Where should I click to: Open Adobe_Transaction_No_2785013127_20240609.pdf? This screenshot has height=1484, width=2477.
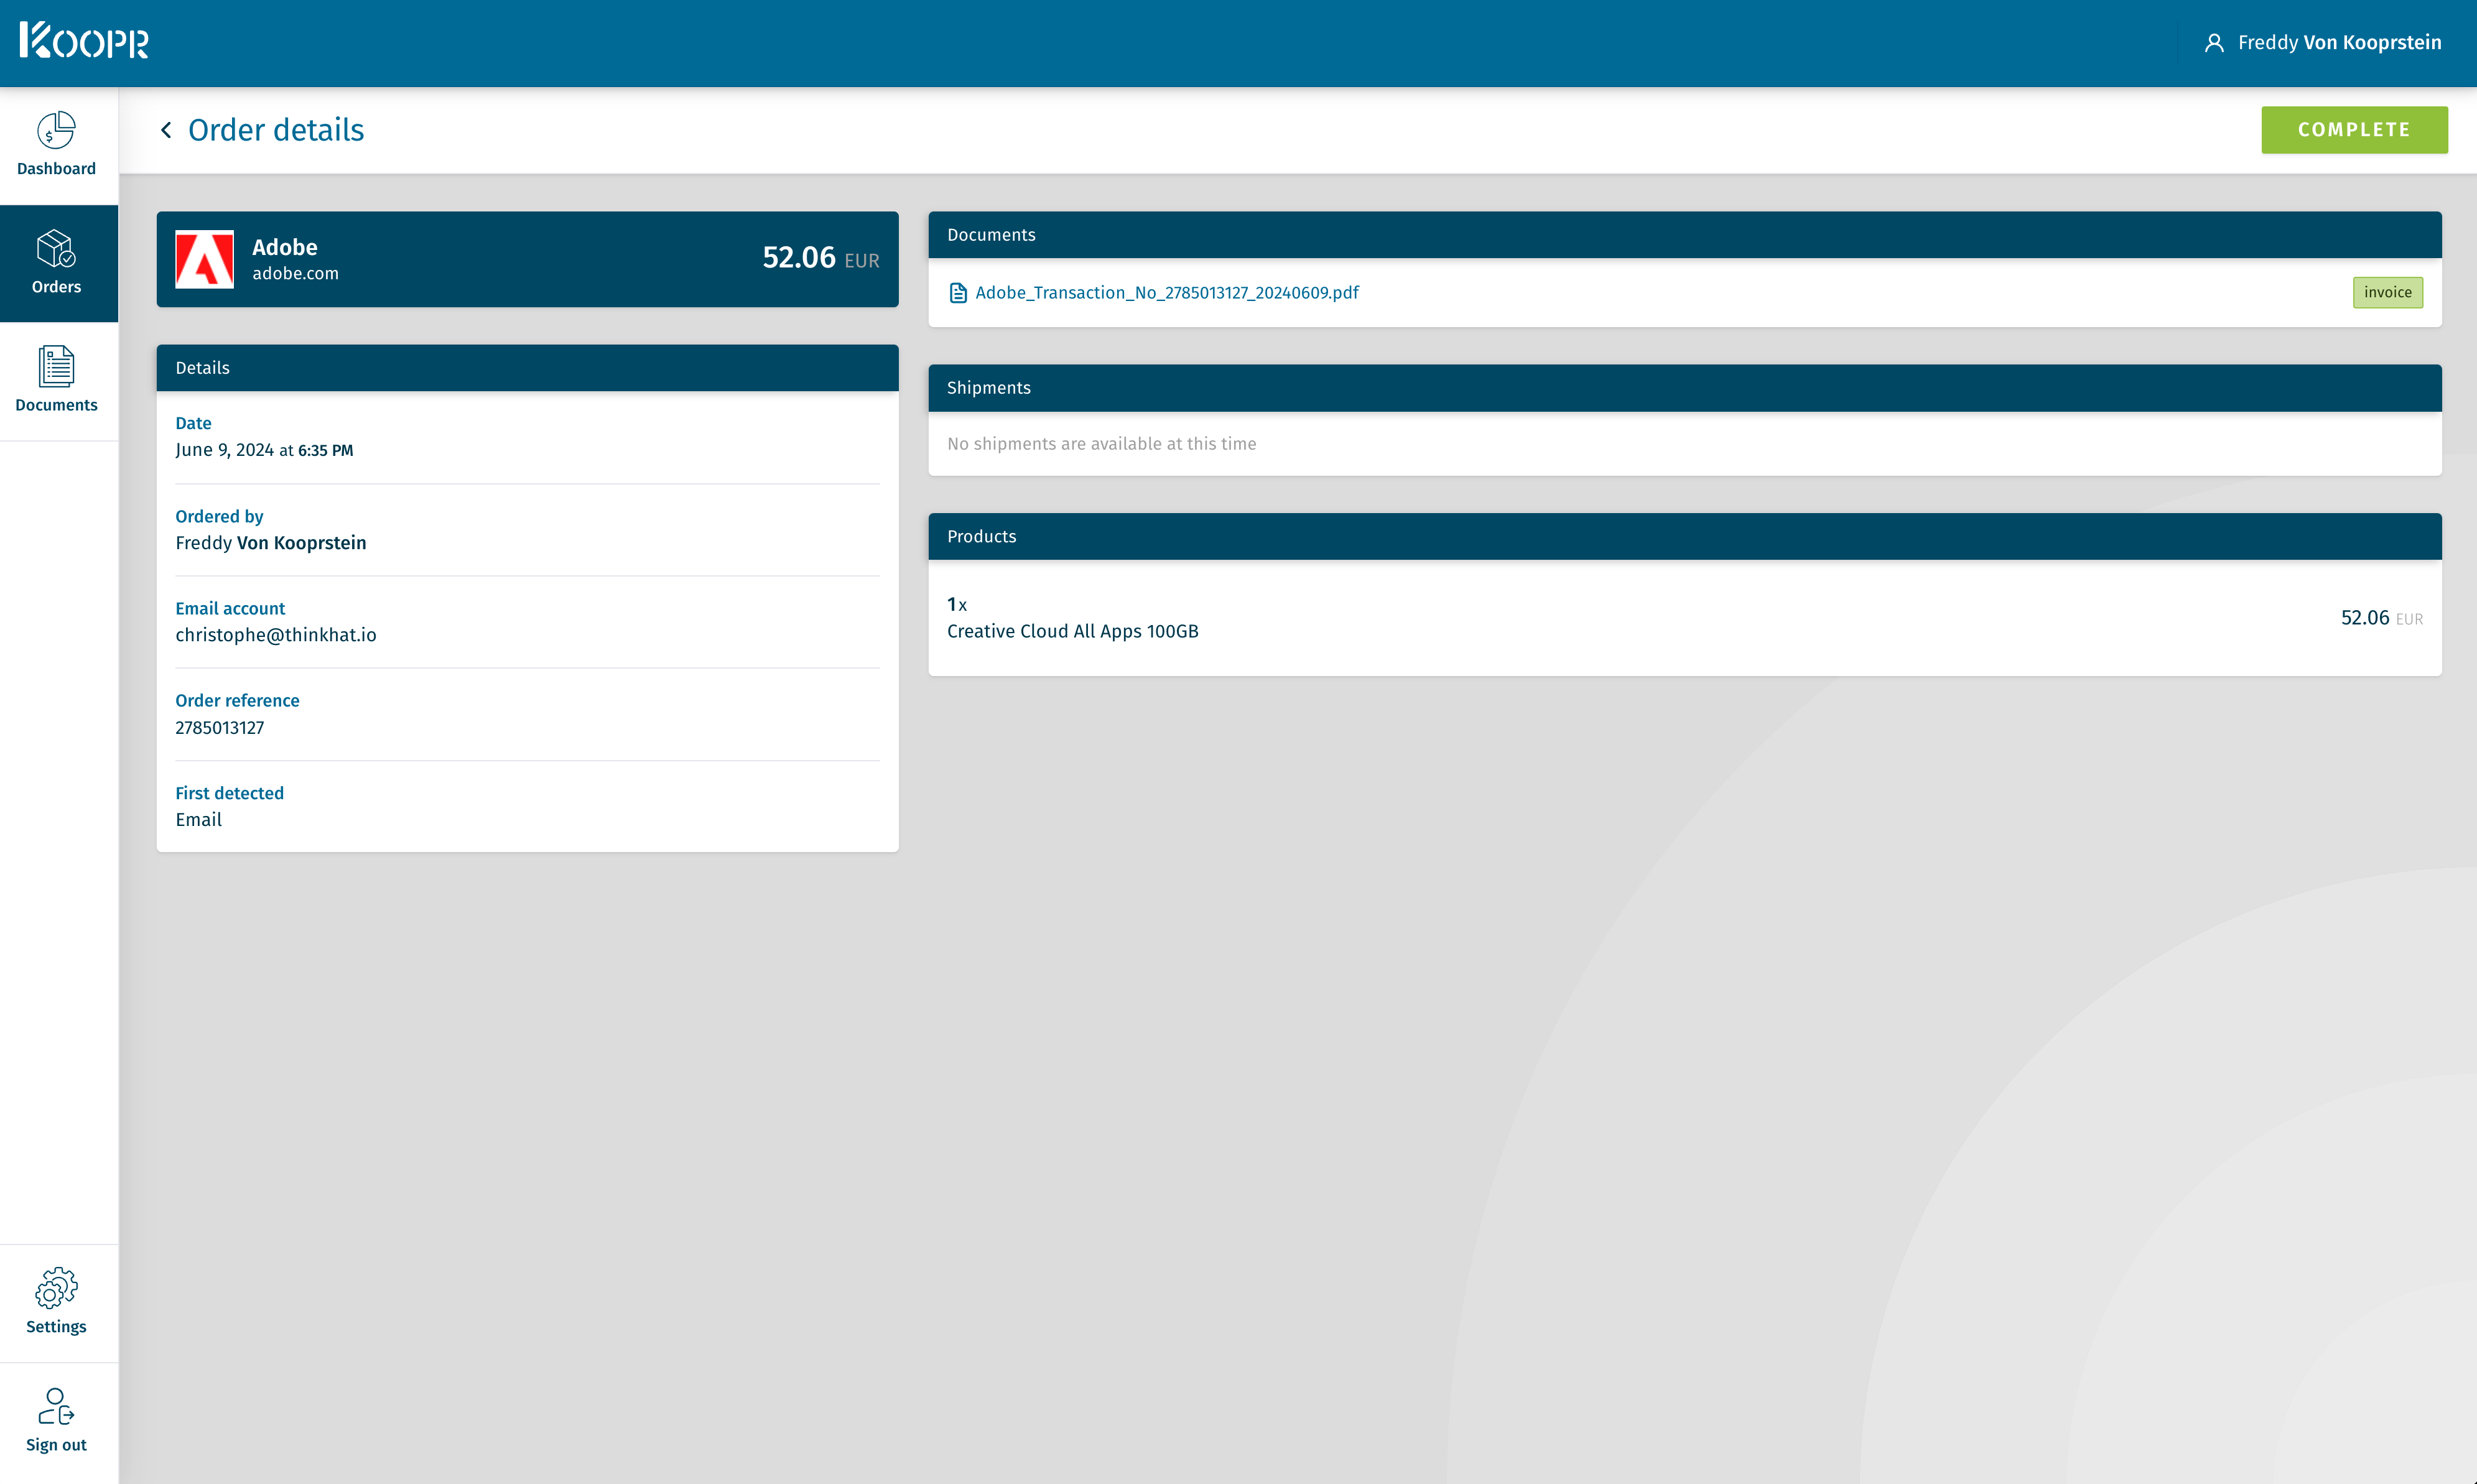pos(1167,293)
